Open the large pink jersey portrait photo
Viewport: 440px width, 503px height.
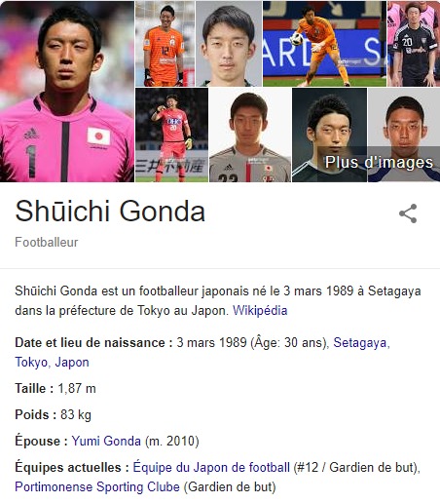(x=67, y=92)
